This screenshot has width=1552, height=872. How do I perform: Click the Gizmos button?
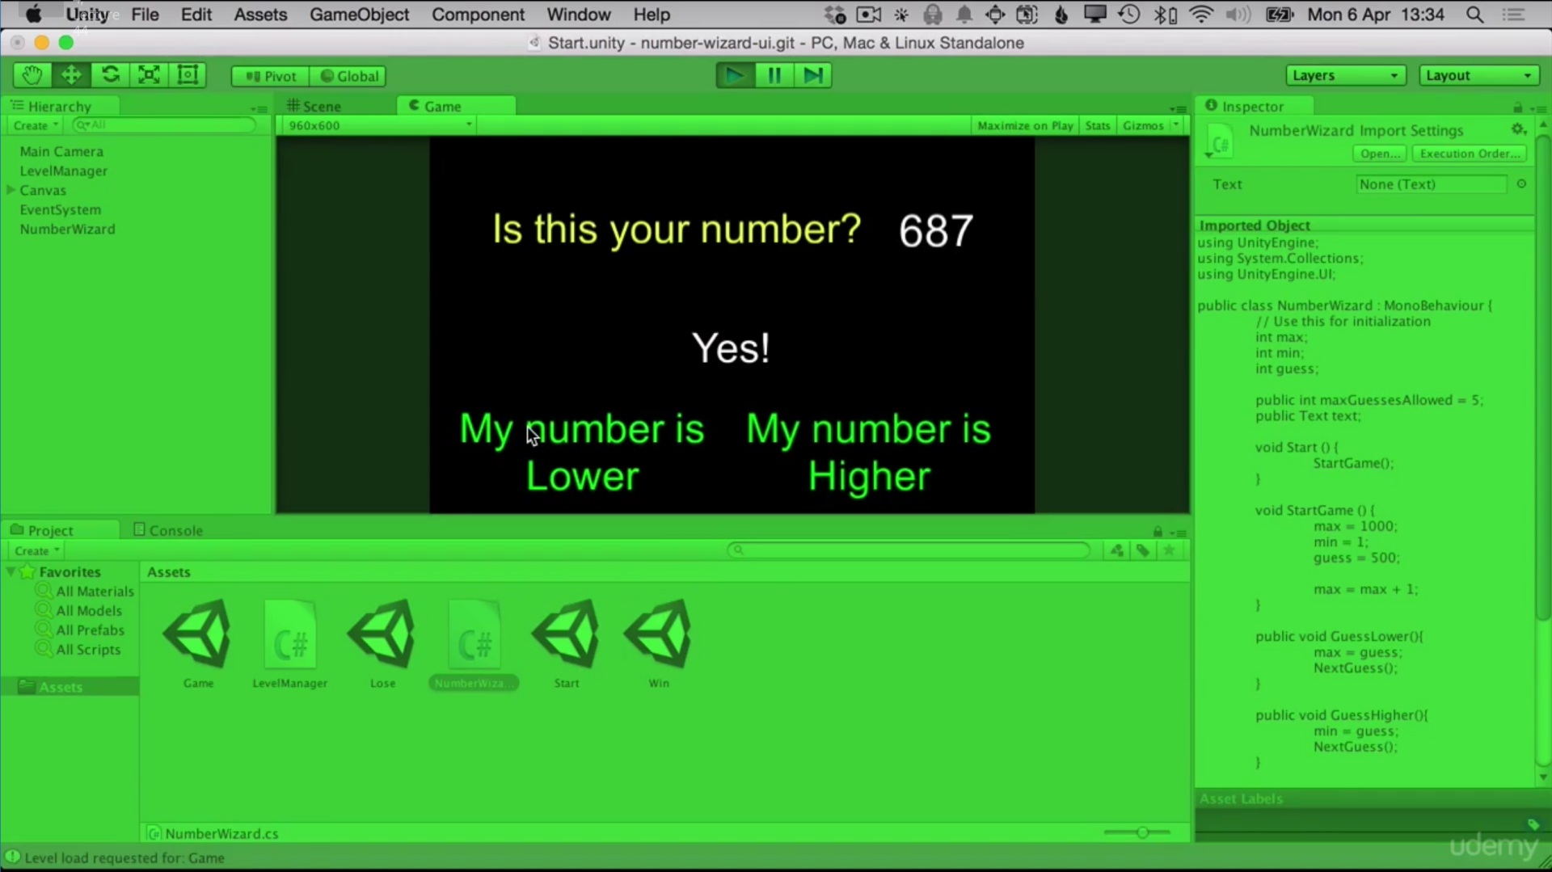(x=1143, y=125)
